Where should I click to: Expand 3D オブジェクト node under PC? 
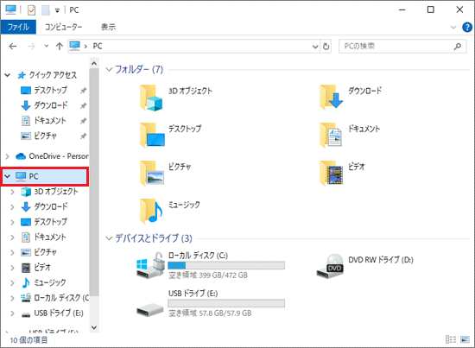pos(12,192)
